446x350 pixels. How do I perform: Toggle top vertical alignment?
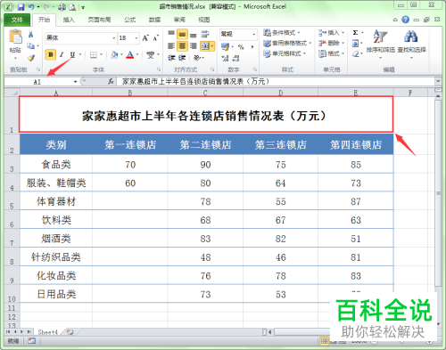click(x=171, y=34)
